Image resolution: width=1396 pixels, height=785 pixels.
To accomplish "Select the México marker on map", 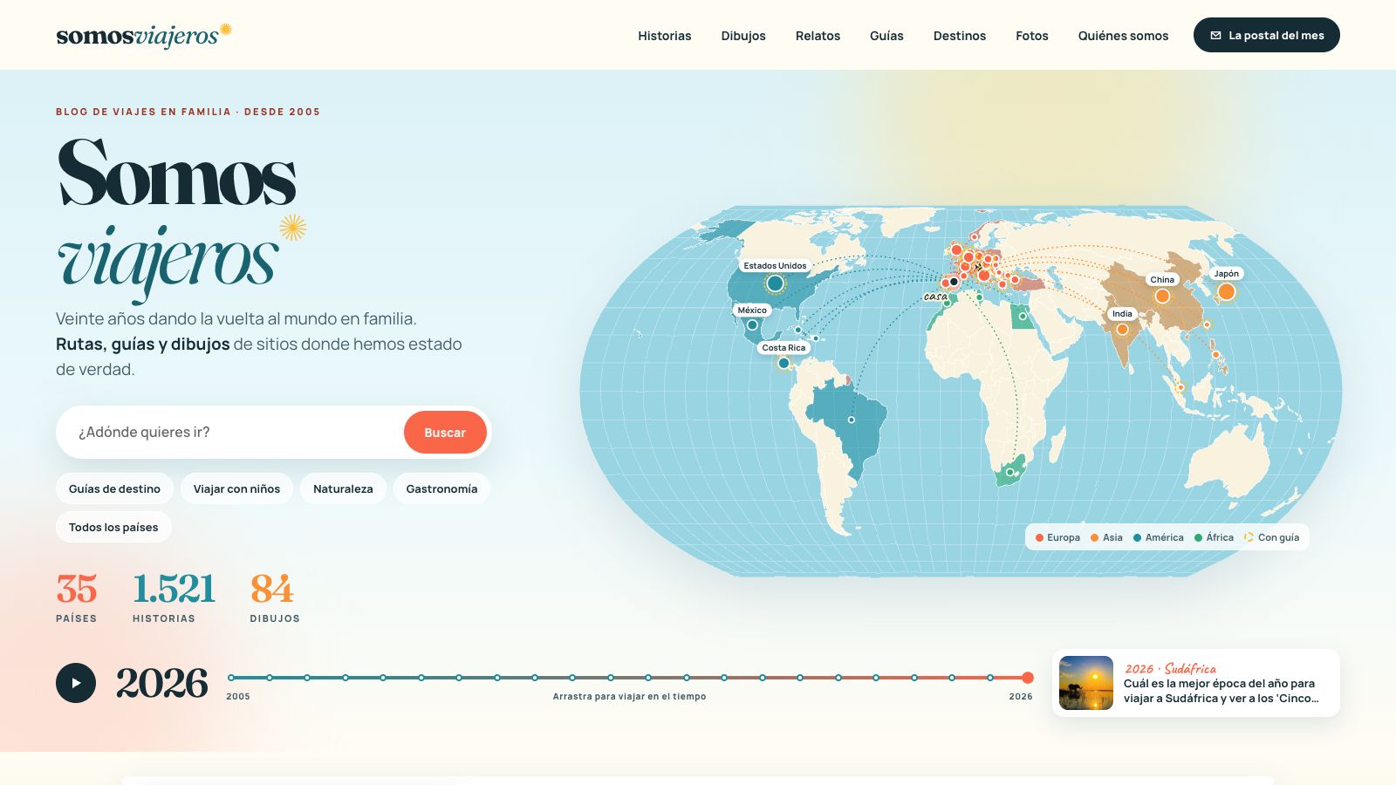I will pyautogui.click(x=752, y=324).
